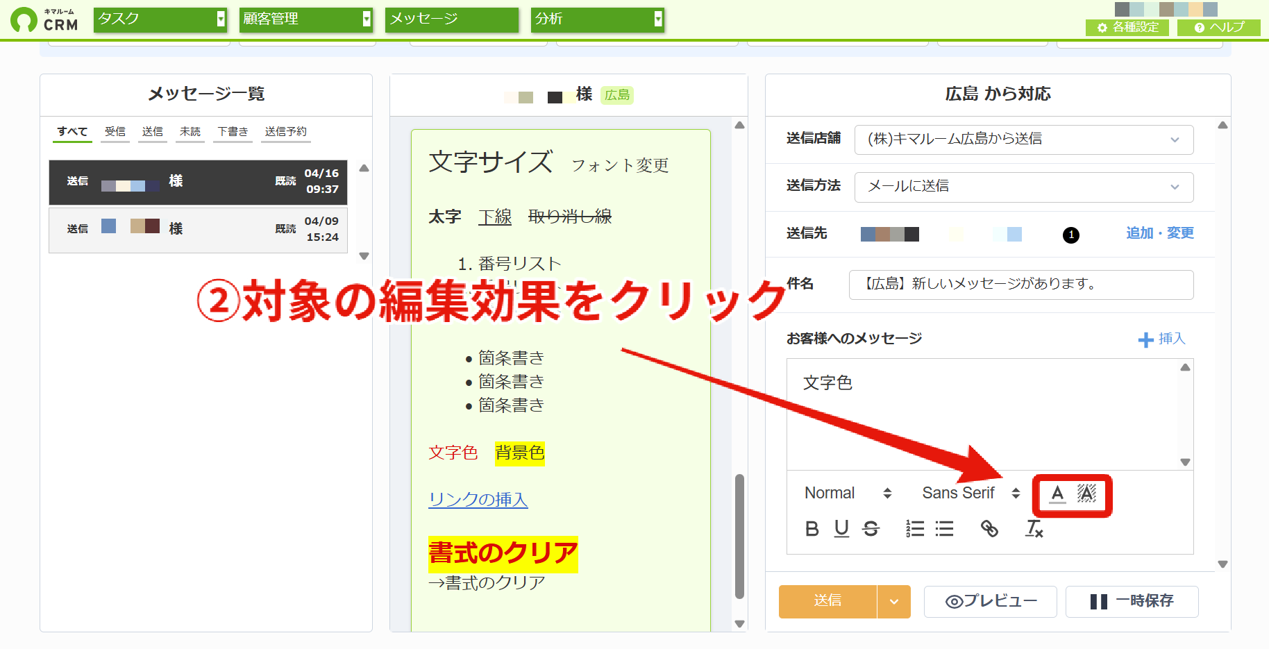Click the プレビュー button
Viewport: 1269px width, 649px height.
991,602
